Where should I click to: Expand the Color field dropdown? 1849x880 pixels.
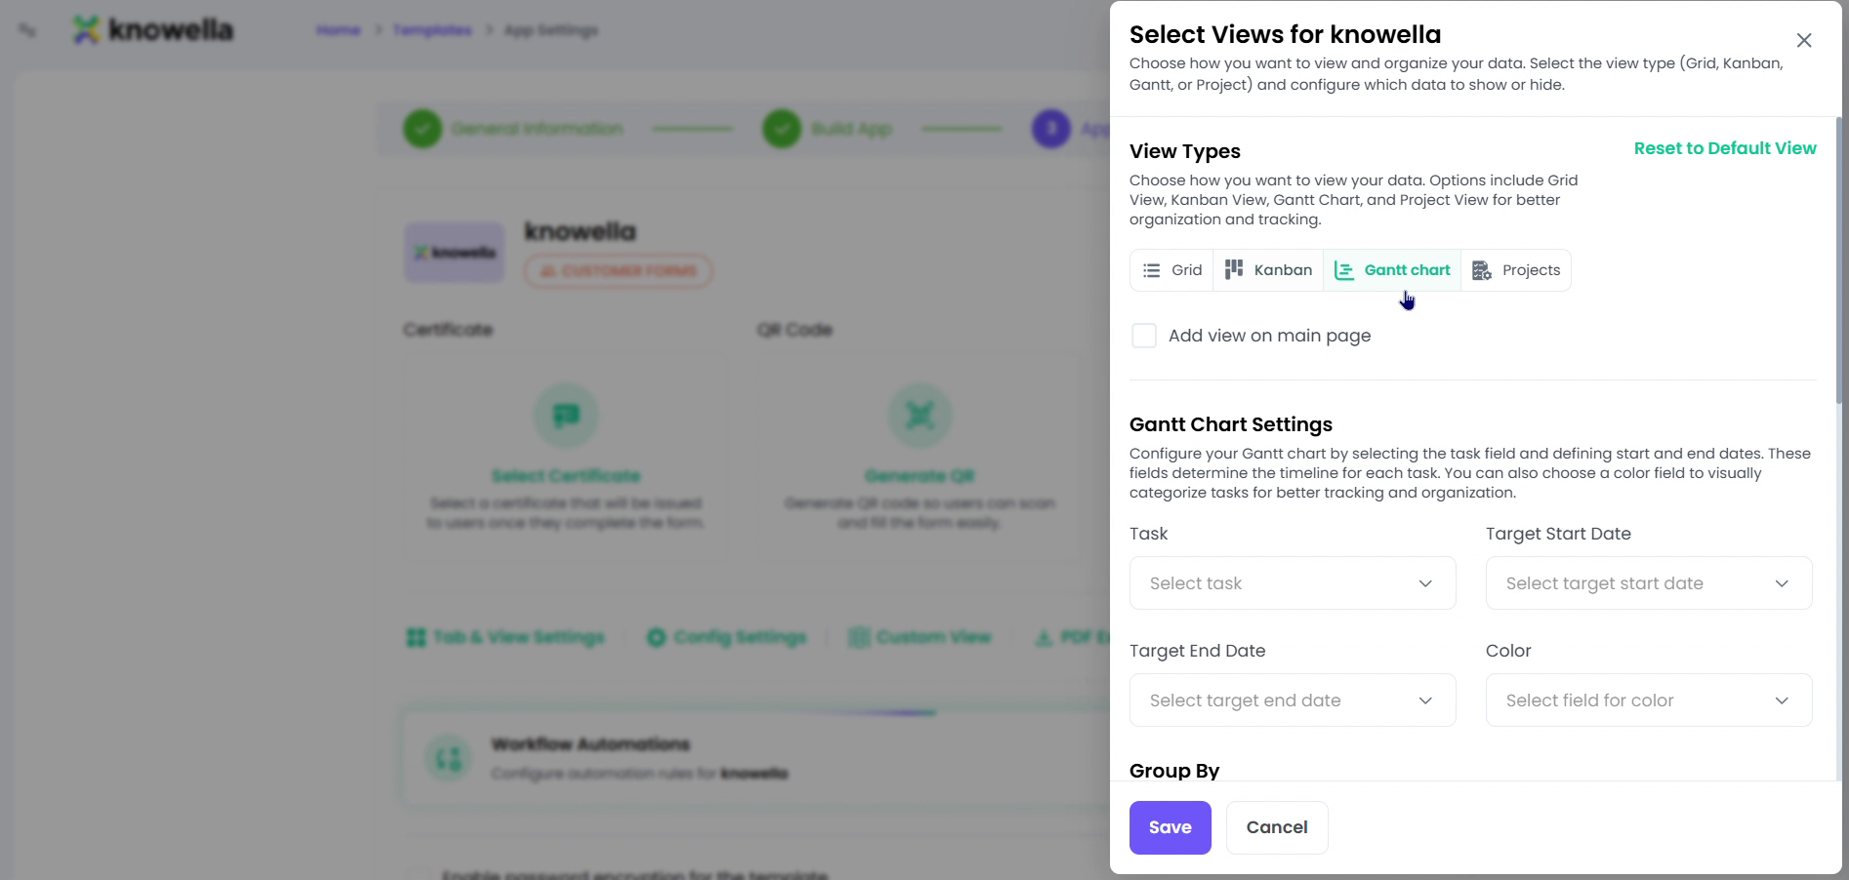coord(1649,700)
